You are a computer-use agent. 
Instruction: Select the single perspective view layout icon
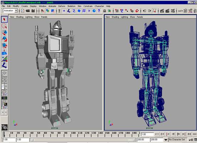pyautogui.click(x=4, y=73)
